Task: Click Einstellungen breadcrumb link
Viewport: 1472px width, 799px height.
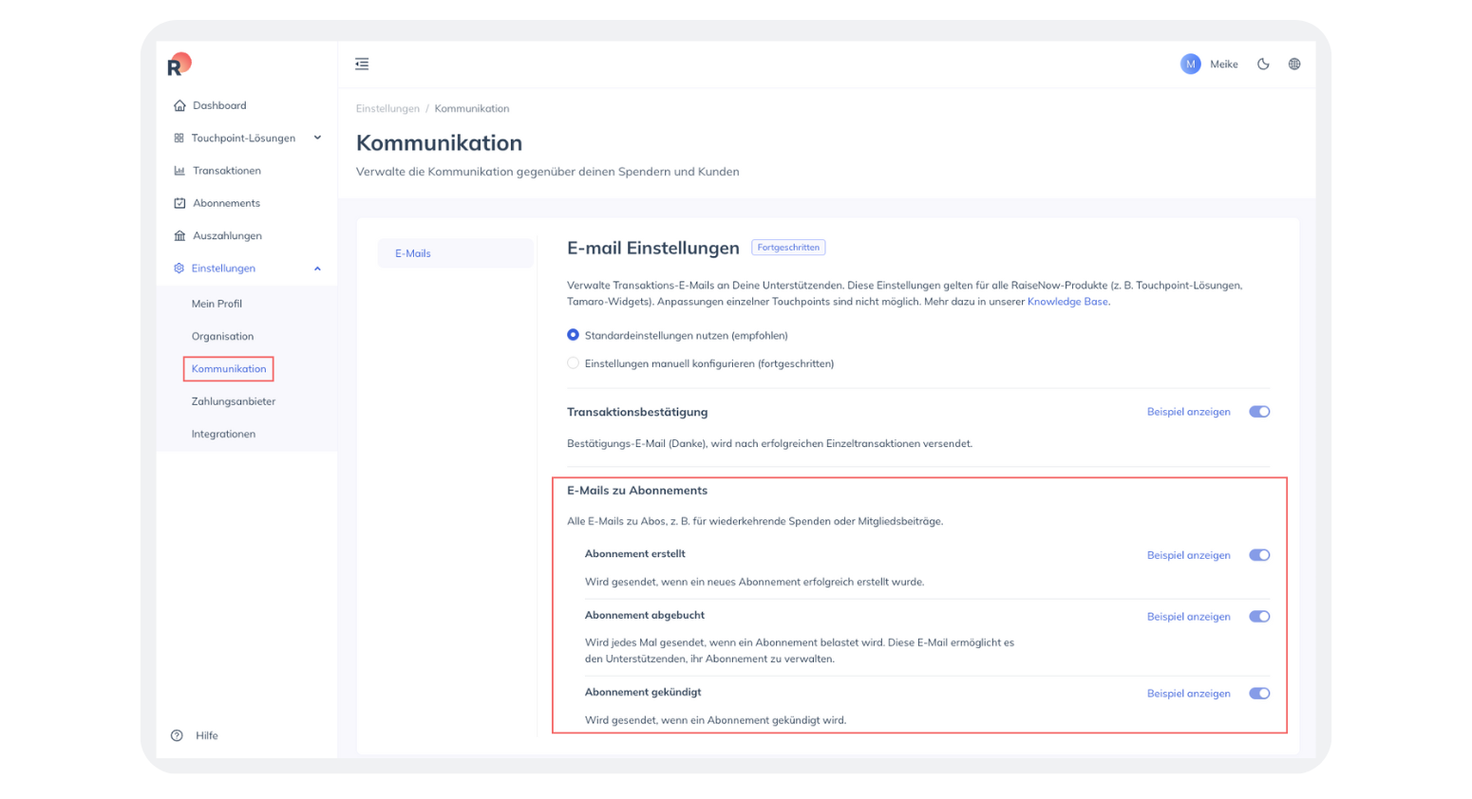Action: [x=387, y=108]
